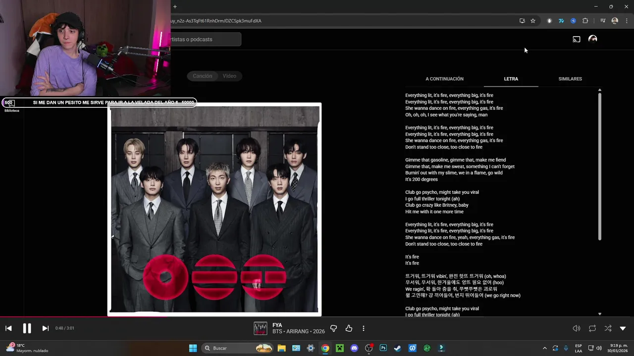Viewport: 634px width, 356px height.
Task: Change the ESP LAA keyboard language
Action: (x=579, y=348)
